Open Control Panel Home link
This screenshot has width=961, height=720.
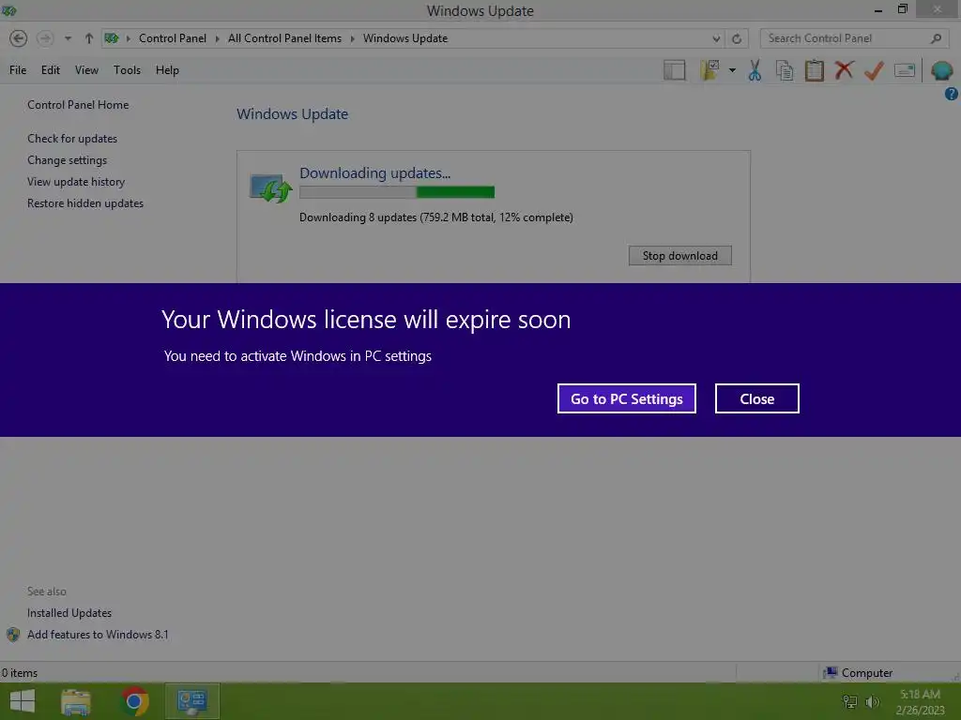[78, 105]
